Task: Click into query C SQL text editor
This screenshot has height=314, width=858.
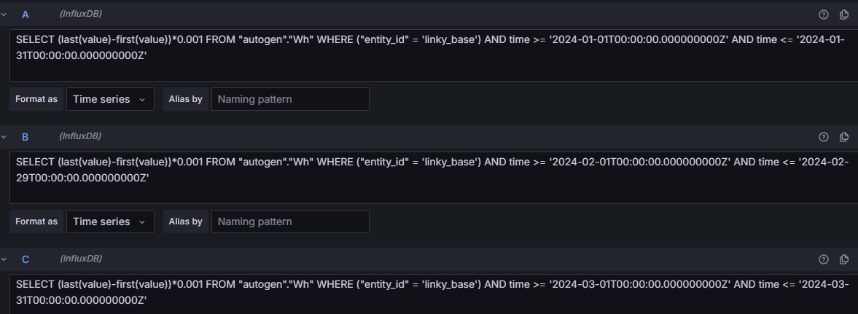Action: pyautogui.click(x=434, y=294)
